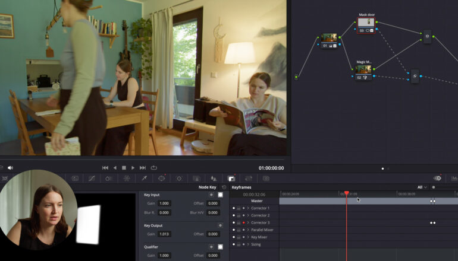
Task: Select the Magic Mask node 02
Action: [x=363, y=72]
